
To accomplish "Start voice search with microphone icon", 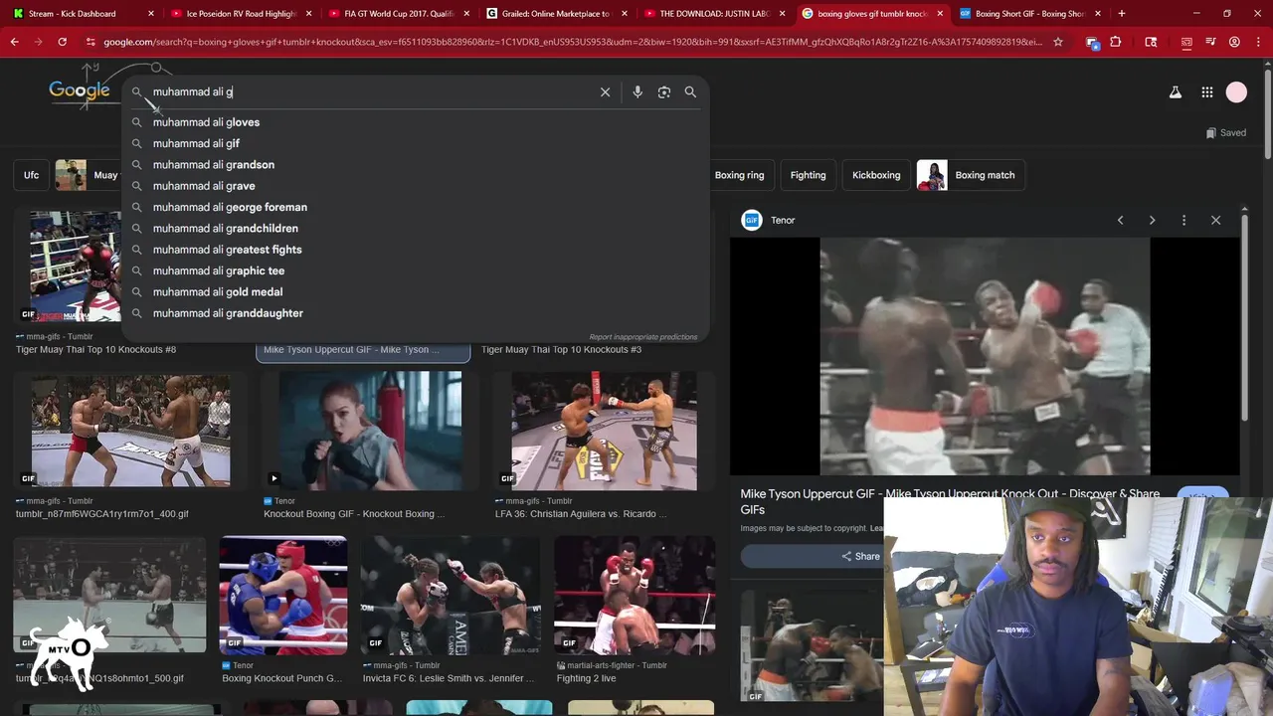I will tap(637, 91).
